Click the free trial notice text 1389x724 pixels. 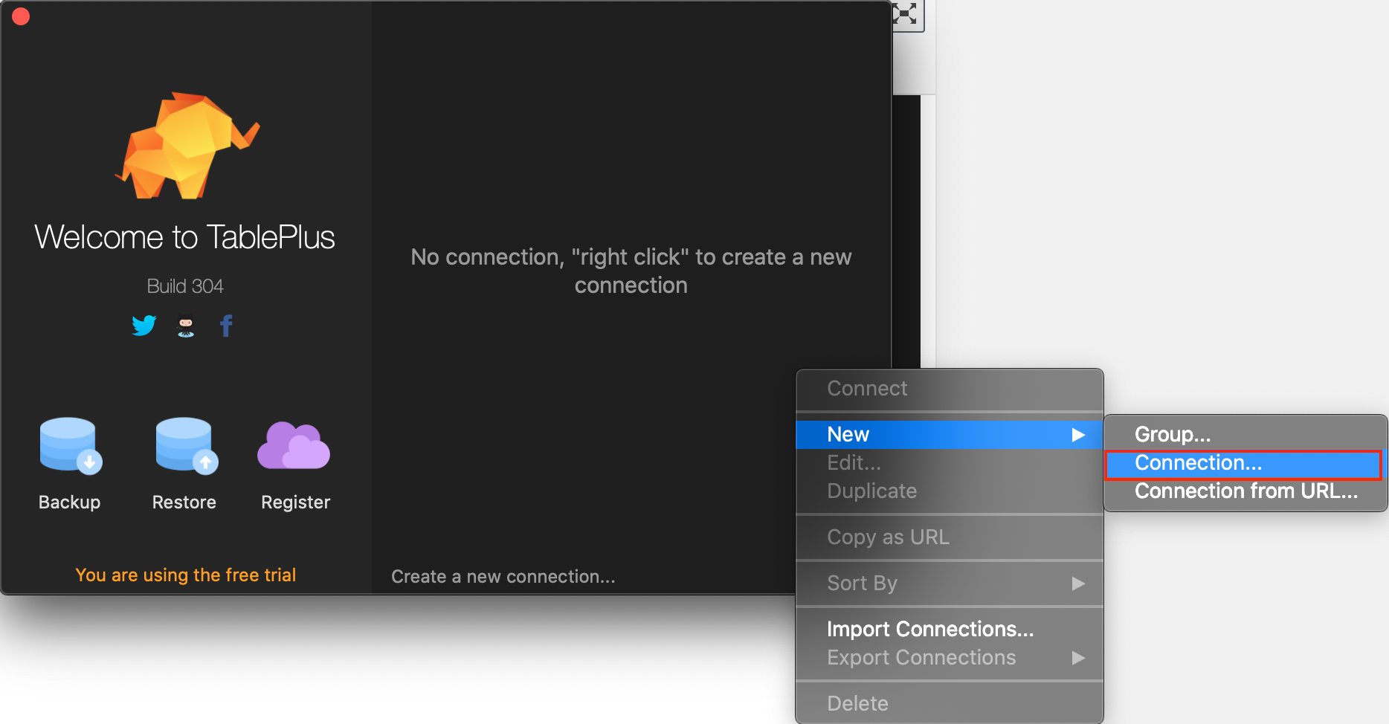(x=185, y=575)
